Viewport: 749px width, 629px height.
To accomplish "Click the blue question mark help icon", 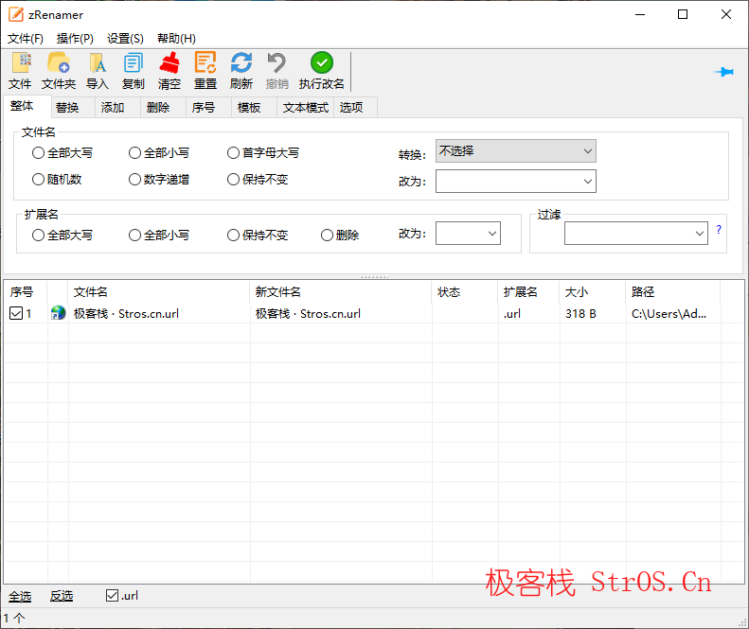I will point(719,230).
